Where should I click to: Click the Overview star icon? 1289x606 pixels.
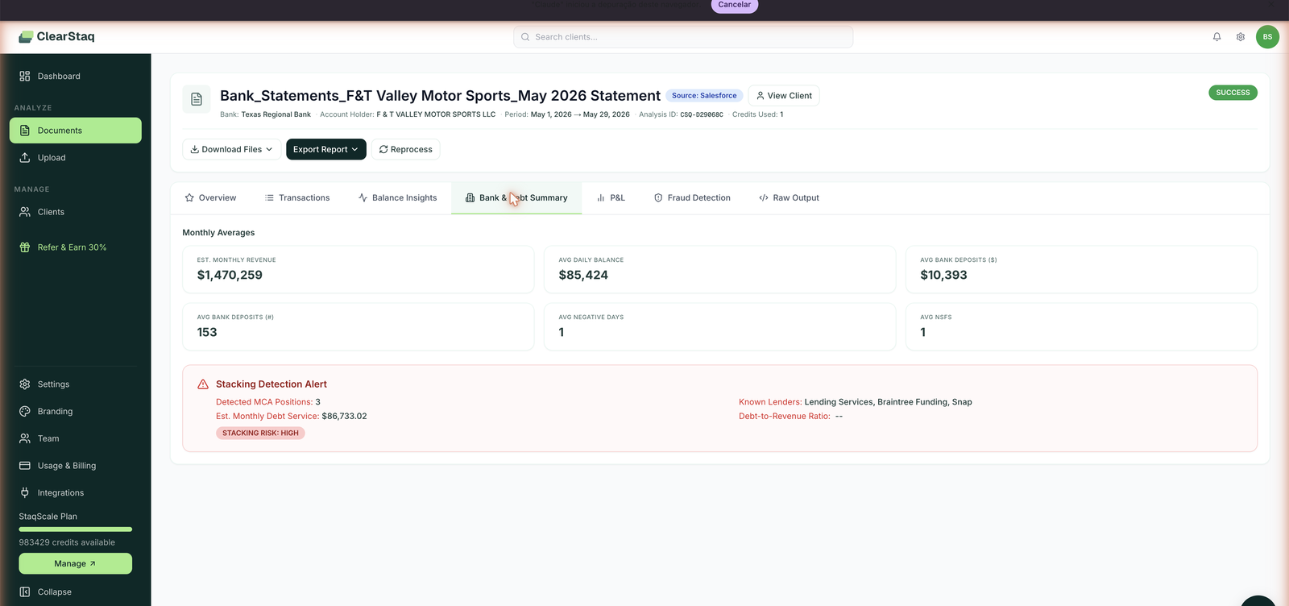(189, 197)
